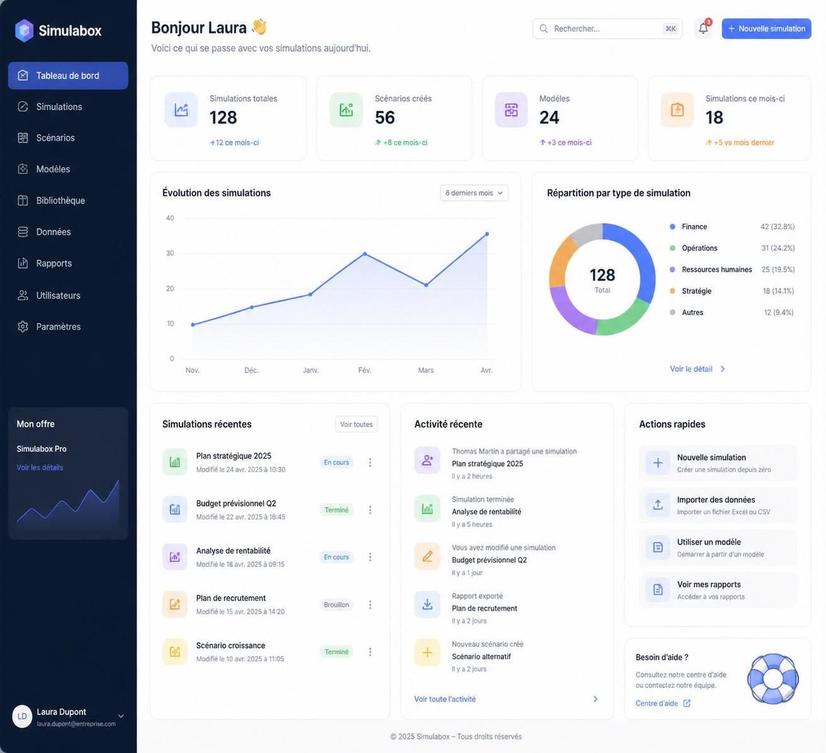Click the Opérations green legend dot

673,248
